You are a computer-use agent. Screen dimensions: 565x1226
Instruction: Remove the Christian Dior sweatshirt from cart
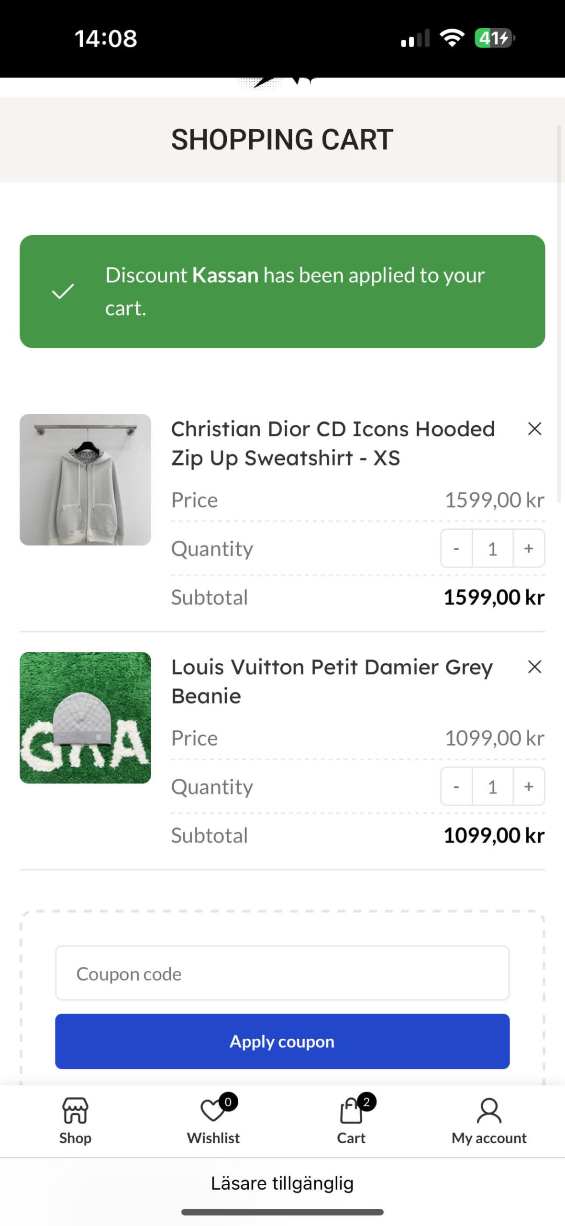534,429
